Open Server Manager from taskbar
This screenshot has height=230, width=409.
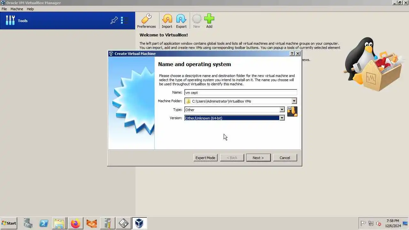(28, 223)
